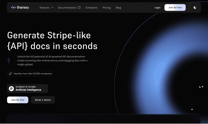Click the 'Unlock the full potential' description paragraph
Screen dimensions: 208x124
(x=52, y=60)
